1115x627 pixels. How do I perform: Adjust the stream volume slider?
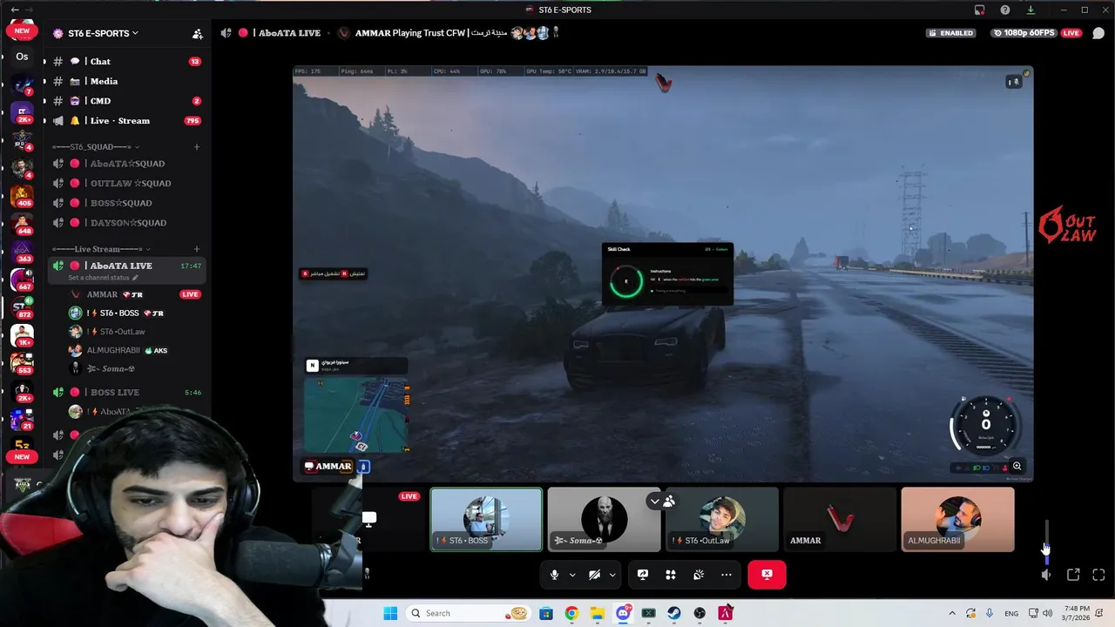click(1046, 542)
